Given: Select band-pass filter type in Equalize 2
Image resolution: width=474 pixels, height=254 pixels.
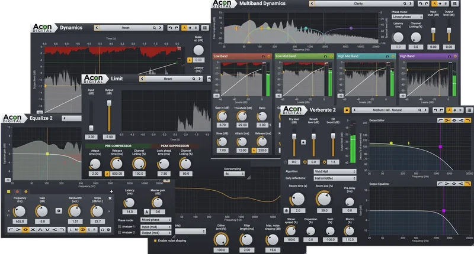Looking at the screenshot, I should pyautogui.click(x=40, y=230).
